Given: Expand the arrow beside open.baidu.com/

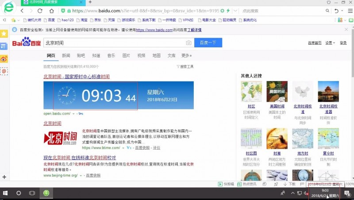Looking at the screenshot, I should pyautogui.click(x=73, y=114).
